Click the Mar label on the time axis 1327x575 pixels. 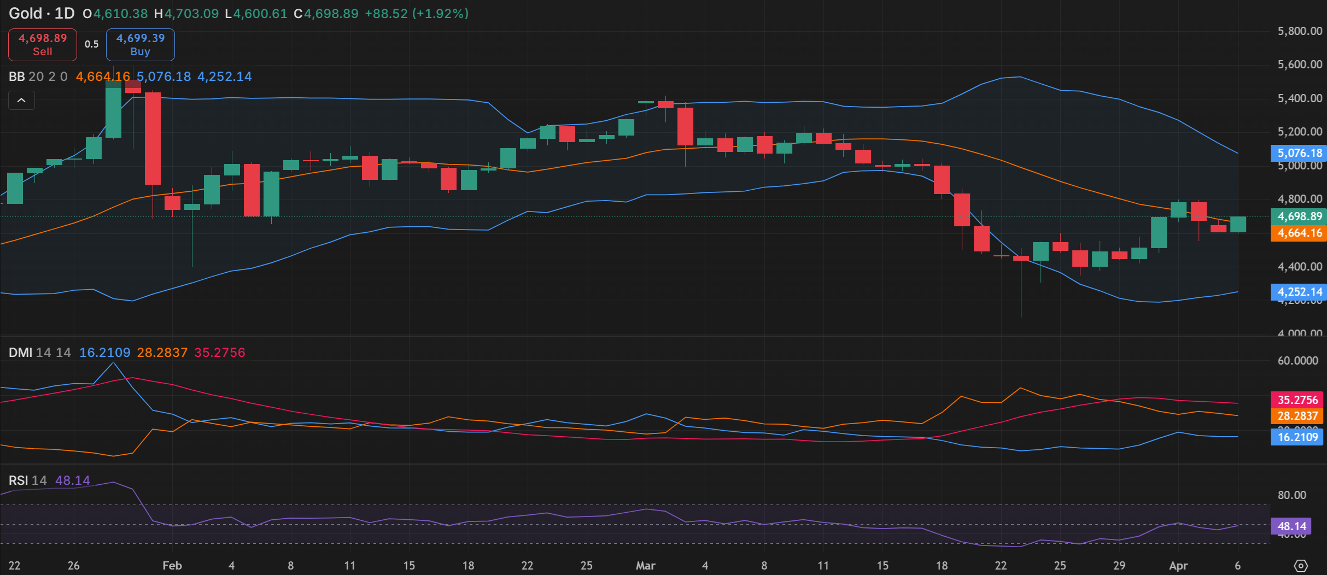pos(645,566)
